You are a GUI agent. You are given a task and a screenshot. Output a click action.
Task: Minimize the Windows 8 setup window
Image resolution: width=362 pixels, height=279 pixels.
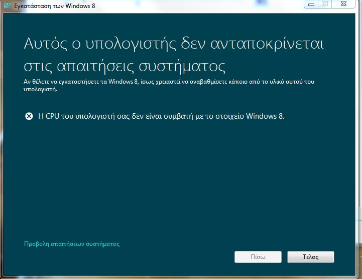pyautogui.click(x=311, y=4)
